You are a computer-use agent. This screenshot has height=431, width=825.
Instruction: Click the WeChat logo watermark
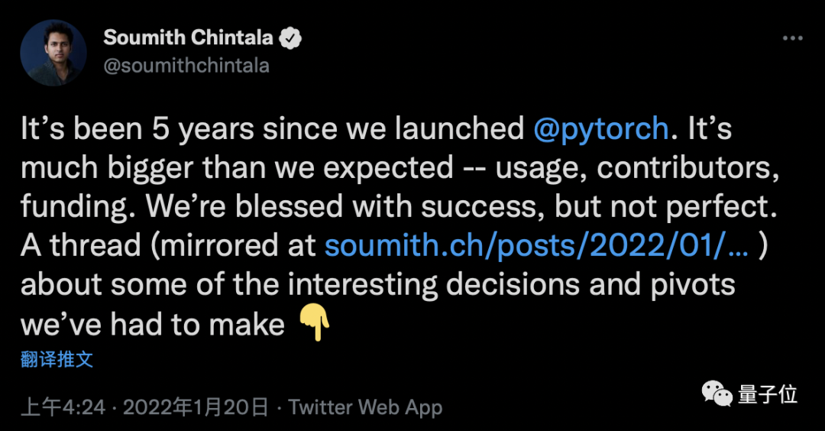click(x=717, y=394)
